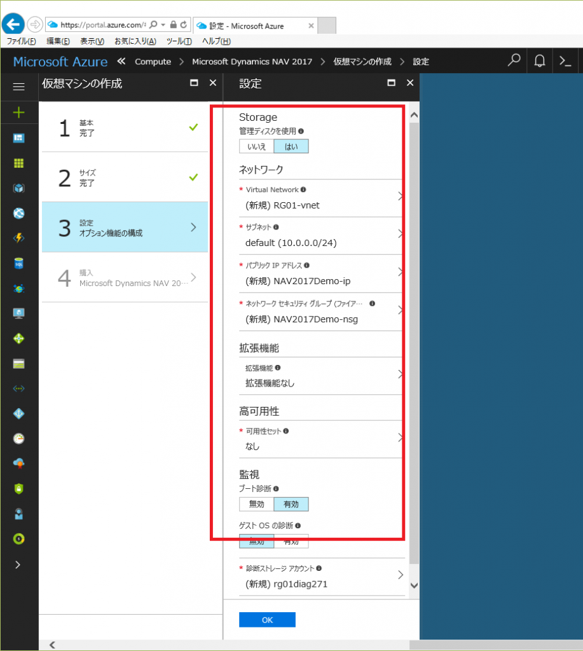Click info icon beside Virtual Network label
This screenshot has height=651, width=583.
tap(303, 189)
